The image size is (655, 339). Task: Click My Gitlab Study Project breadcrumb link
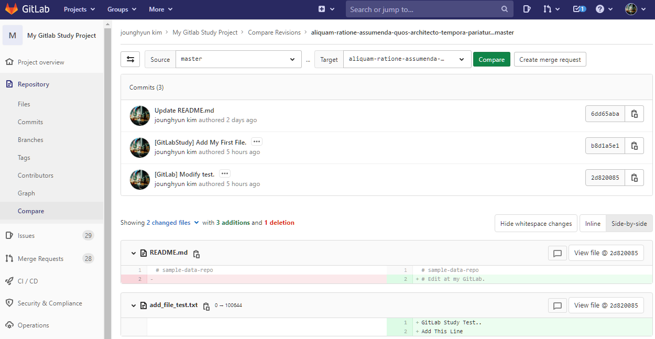(x=205, y=32)
